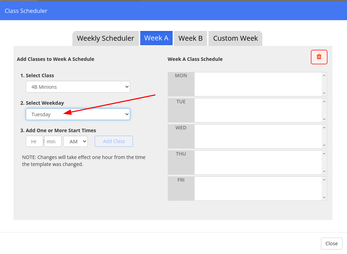Viewport: 347px width, 254px height.
Task: Close the Class Scheduler dialog
Action: pos(331,244)
